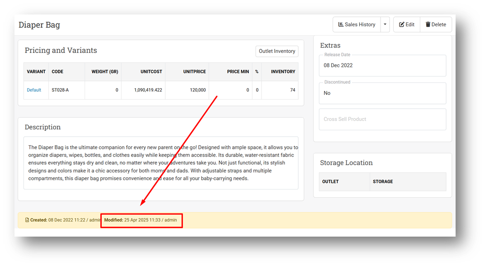Click the Pricing and Variants heading
485x266 pixels.
(x=61, y=50)
